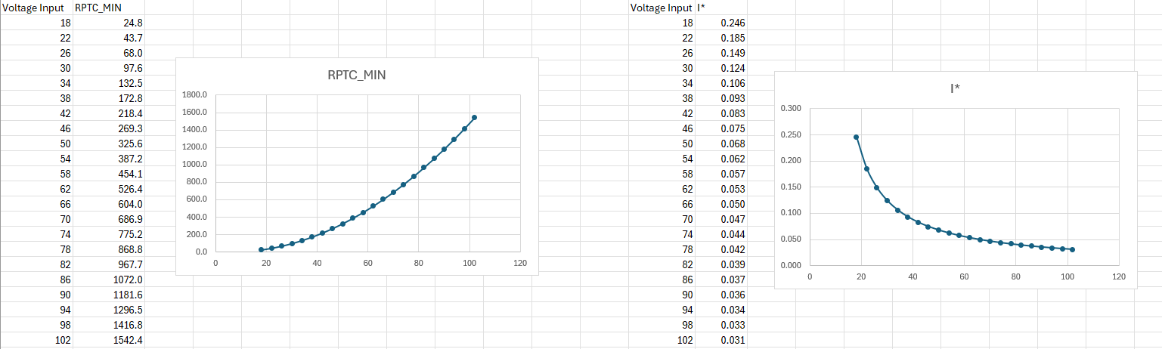Click the I* chart title
The width and height of the screenshot is (1162, 349).
tap(956, 89)
